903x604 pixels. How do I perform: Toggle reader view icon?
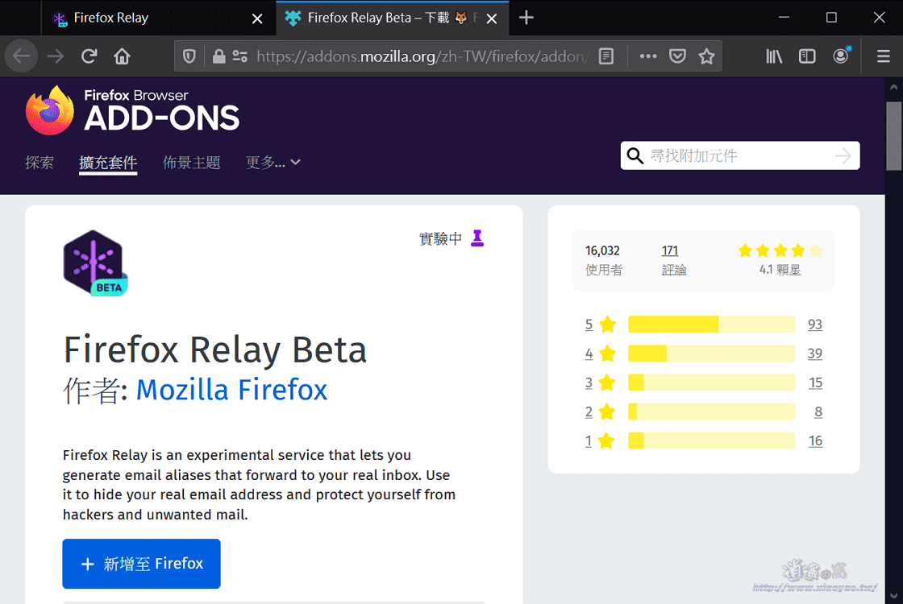click(605, 56)
